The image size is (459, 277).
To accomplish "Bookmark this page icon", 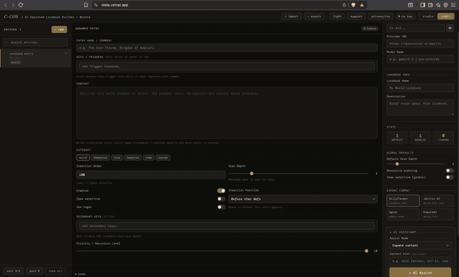I will pos(86,5).
